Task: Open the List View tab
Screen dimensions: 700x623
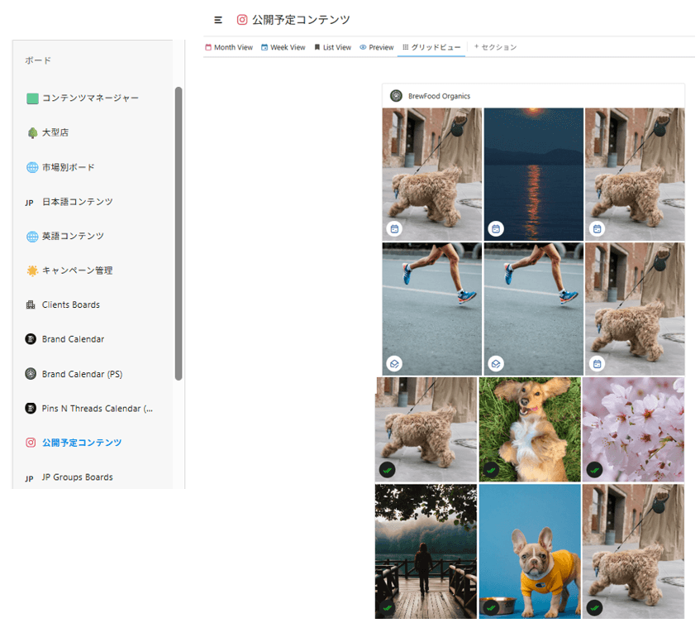Action: pos(332,48)
